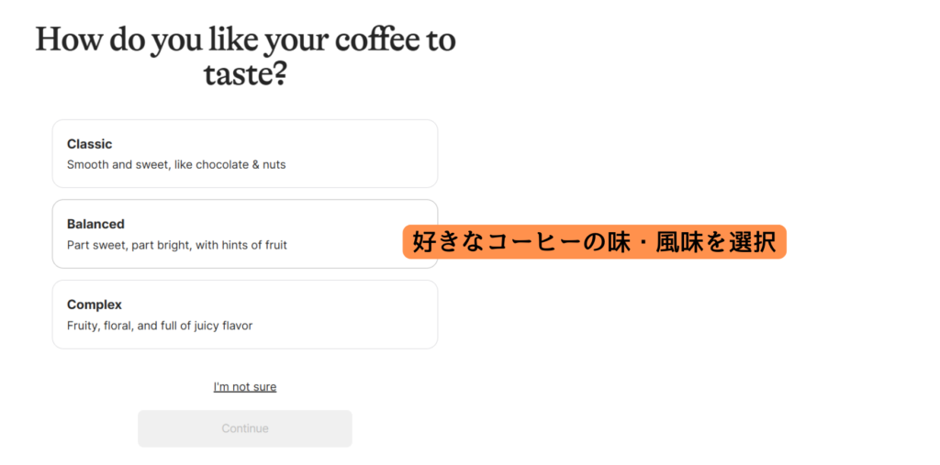Image resolution: width=940 pixels, height=465 pixels.
Task: Click the bold "Balanced" title text
Action: pyautogui.click(x=95, y=224)
